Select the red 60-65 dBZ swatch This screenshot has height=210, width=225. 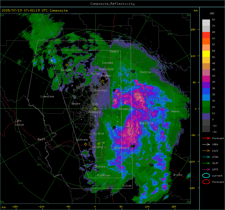(206, 35)
